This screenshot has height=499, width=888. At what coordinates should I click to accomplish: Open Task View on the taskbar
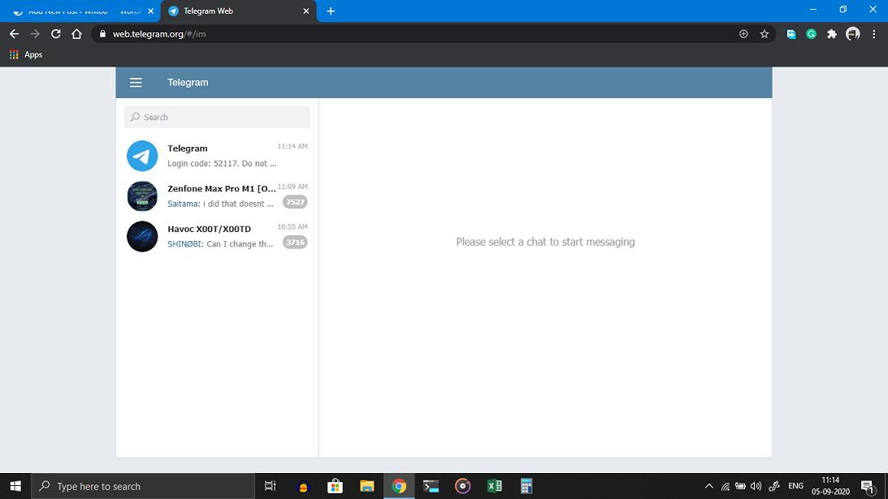(x=271, y=486)
